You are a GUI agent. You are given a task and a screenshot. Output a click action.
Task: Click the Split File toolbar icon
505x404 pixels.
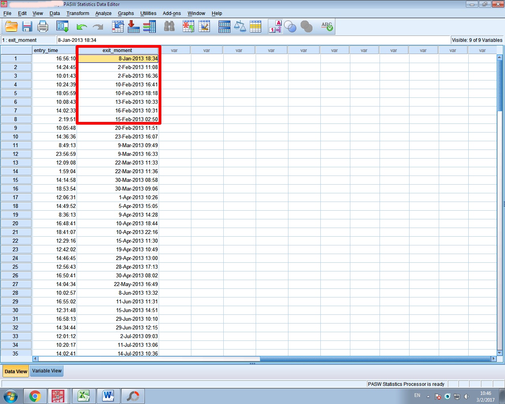pos(224,27)
